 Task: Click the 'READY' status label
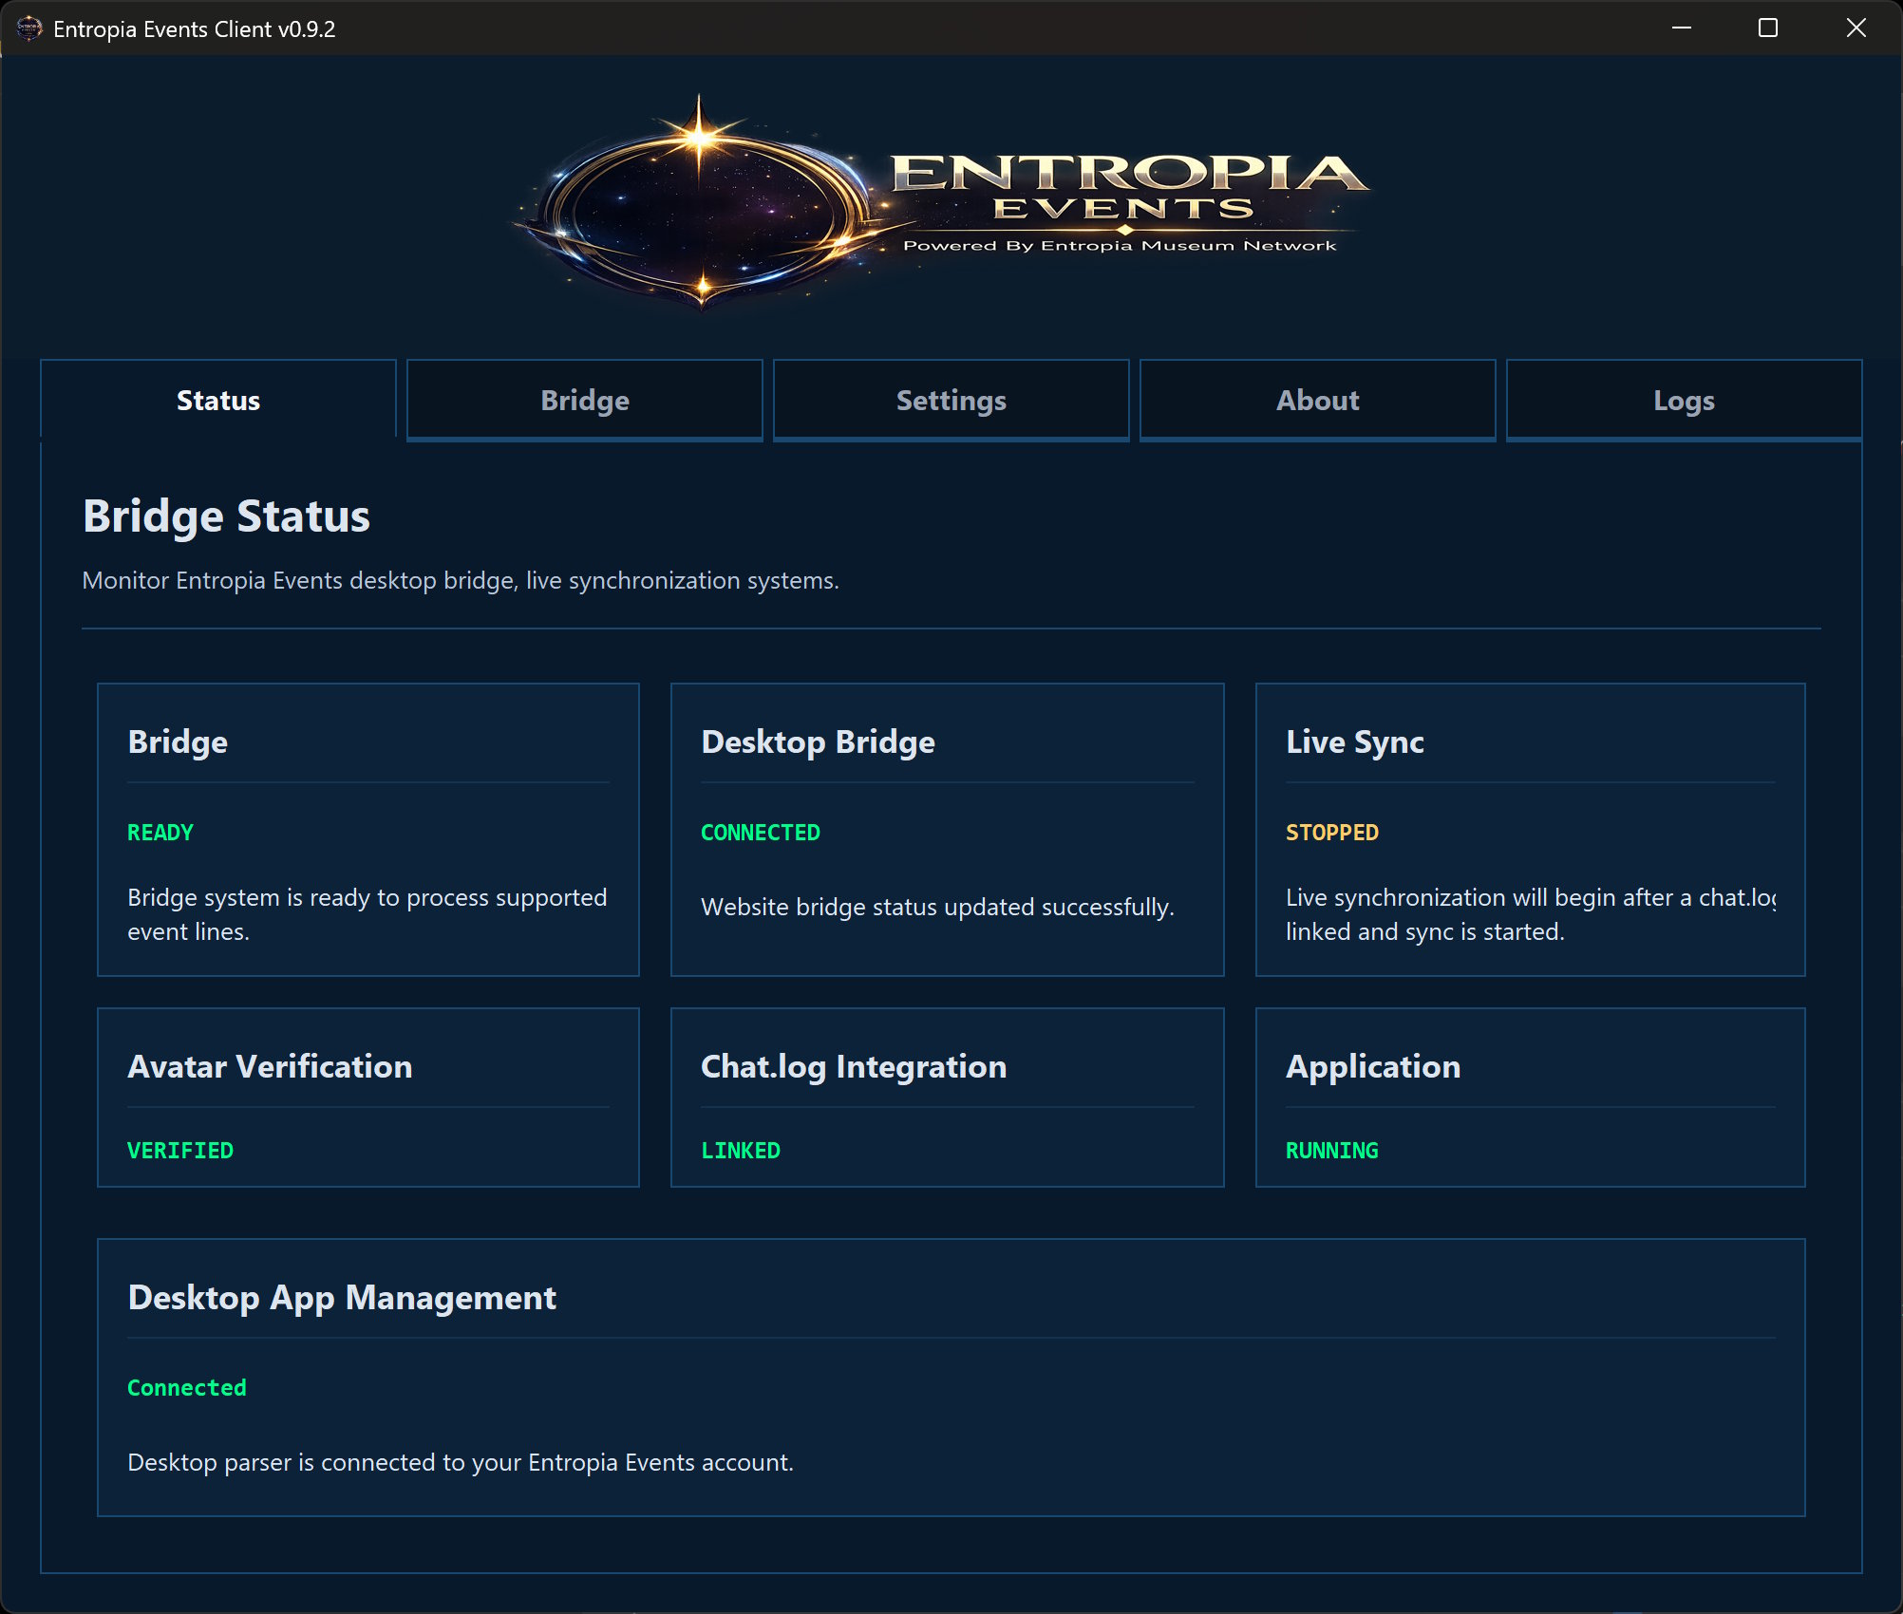coord(160,833)
